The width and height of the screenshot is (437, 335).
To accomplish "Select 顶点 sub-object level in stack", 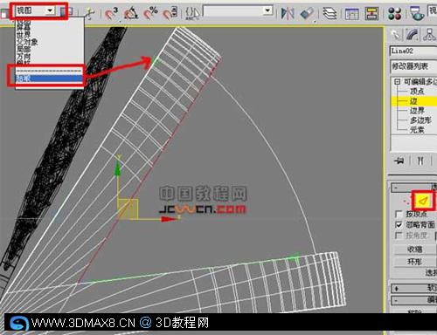I will click(417, 92).
